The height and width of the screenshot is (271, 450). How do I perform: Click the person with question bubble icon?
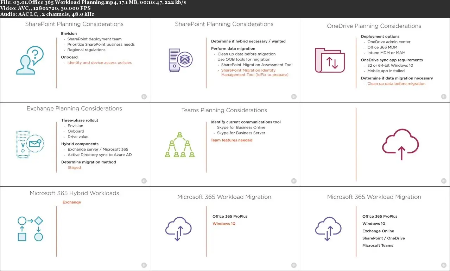[30, 60]
